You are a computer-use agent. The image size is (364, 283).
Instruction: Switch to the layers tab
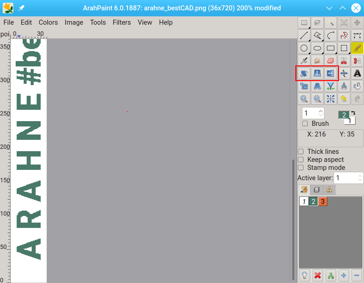tap(317, 190)
